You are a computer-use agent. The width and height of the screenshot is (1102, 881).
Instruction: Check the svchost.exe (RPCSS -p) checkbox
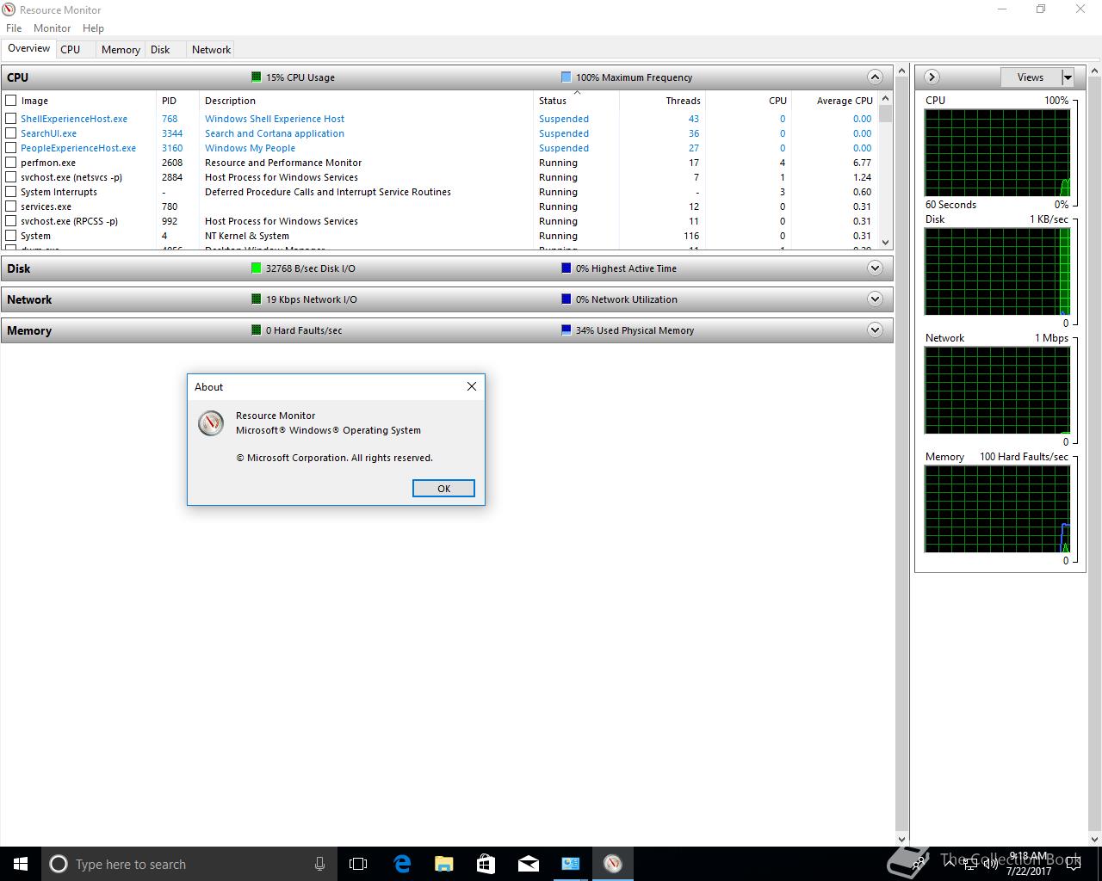(11, 221)
